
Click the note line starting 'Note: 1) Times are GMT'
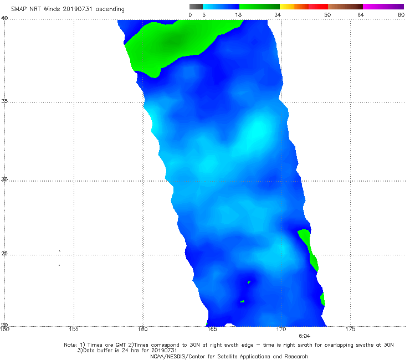pyautogui.click(x=229, y=345)
